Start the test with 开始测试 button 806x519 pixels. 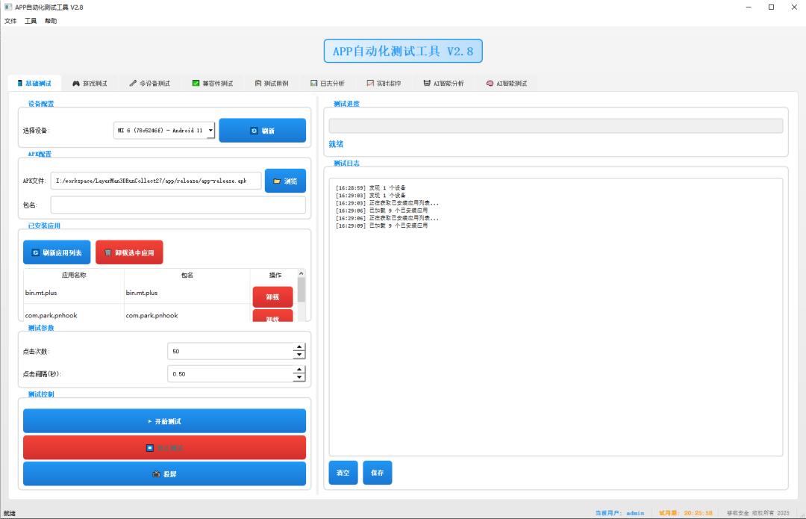click(164, 421)
